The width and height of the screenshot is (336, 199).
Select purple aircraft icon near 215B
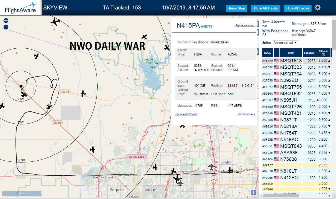[227, 162]
